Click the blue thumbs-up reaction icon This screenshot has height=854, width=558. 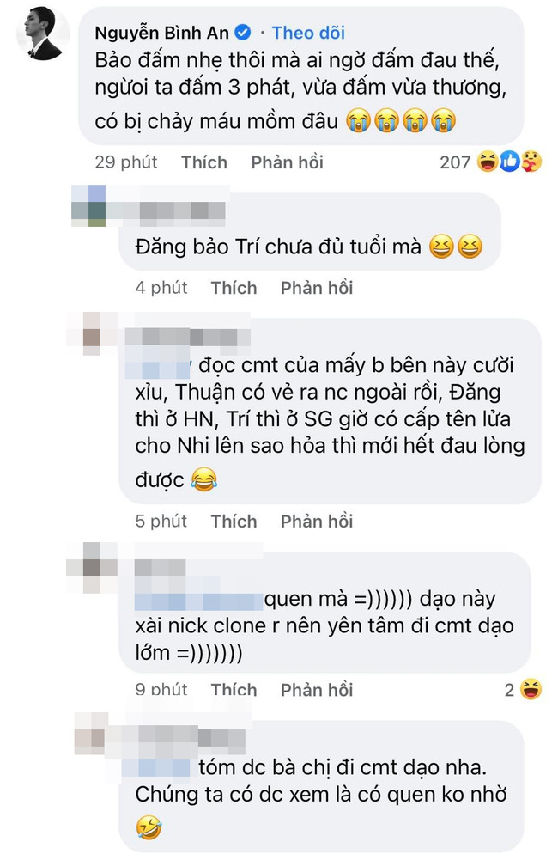point(509,162)
